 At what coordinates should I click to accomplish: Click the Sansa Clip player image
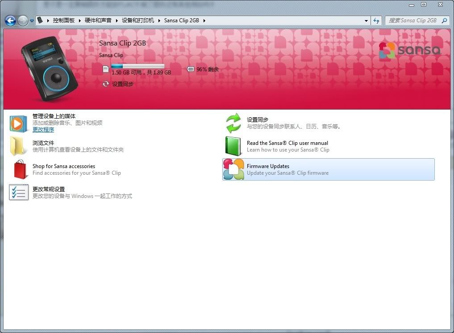[x=49, y=69]
